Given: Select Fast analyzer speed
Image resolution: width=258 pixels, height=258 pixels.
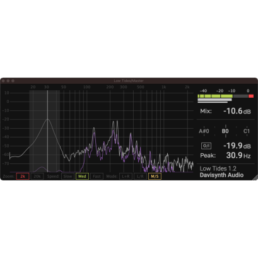Looking at the screenshot, I should tap(97, 176).
